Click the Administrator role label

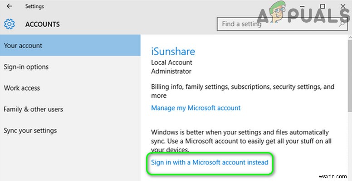pyautogui.click(x=171, y=71)
